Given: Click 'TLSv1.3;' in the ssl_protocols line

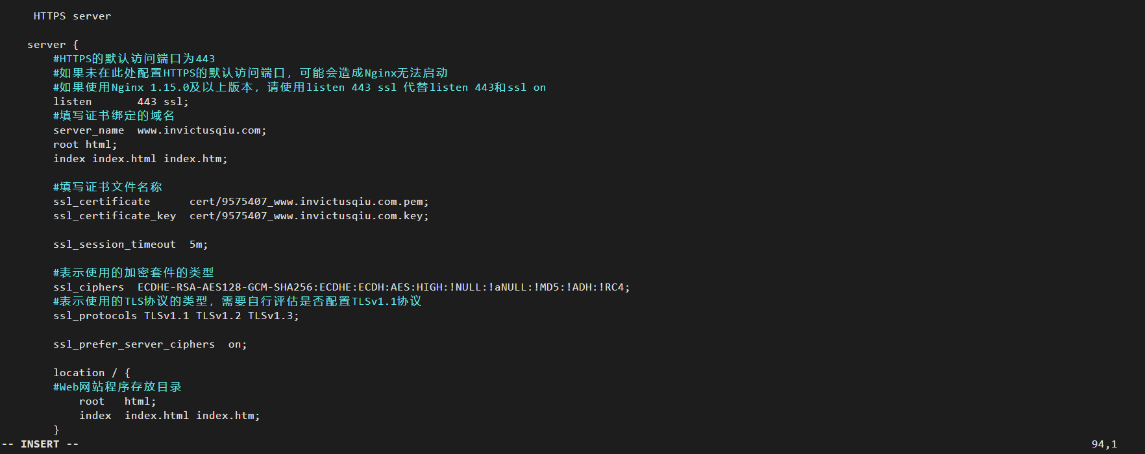Looking at the screenshot, I should pos(273,316).
